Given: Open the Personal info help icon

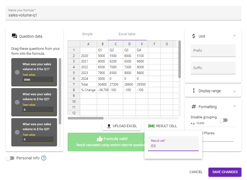Looking at the screenshot, I should click(x=44, y=158).
